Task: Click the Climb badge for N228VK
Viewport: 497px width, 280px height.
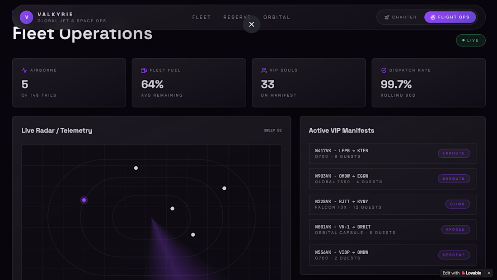Action: click(x=458, y=204)
